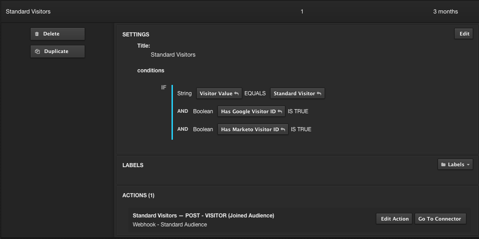Select the Has Google Visitor ID badge
Viewport: 479px width, 239px height.
[249, 111]
